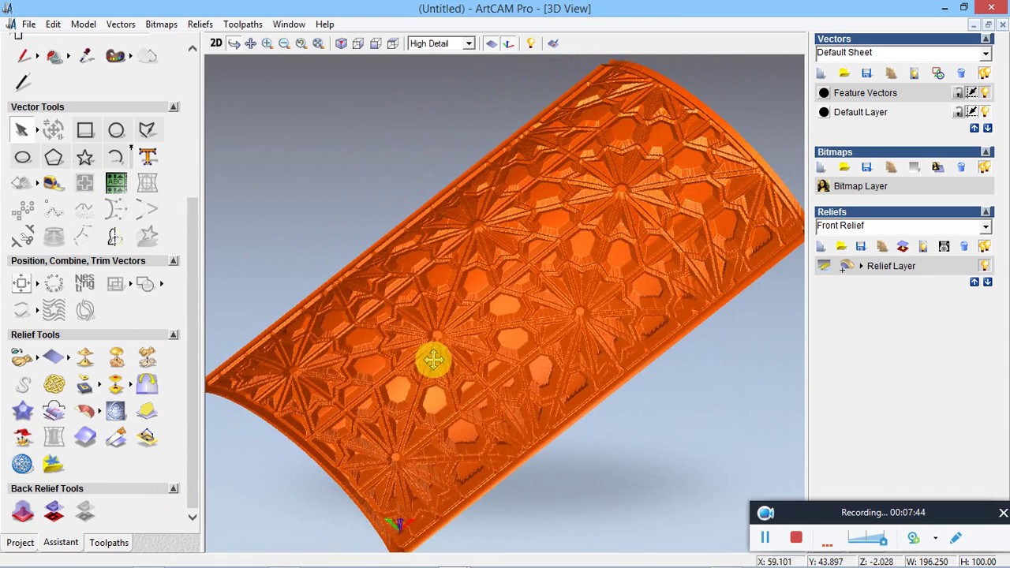Viewport: 1010px width, 568px height.
Task: Select the Pan View crosshair tool
Action: click(x=251, y=43)
